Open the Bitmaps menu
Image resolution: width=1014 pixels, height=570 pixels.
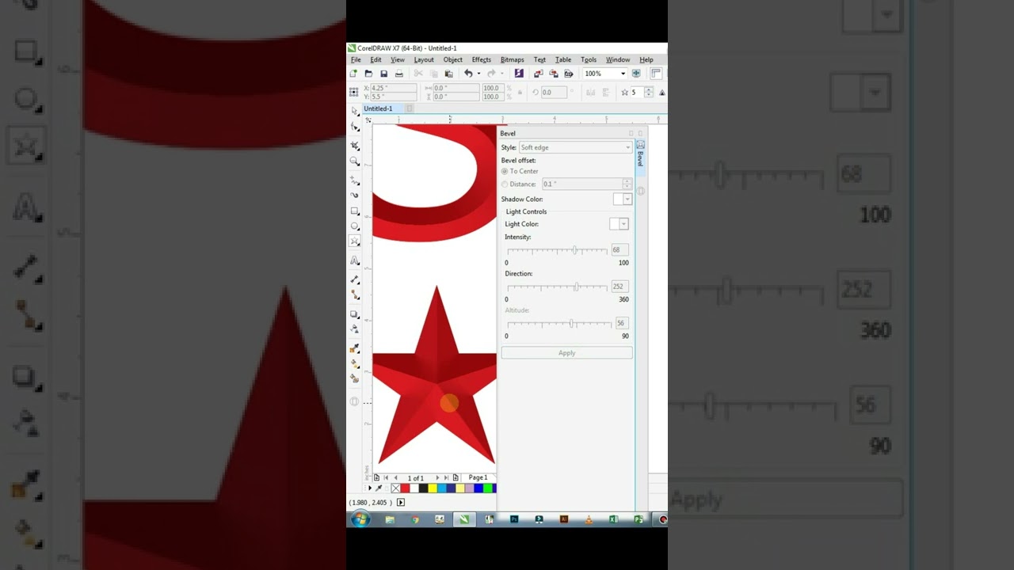coord(512,59)
